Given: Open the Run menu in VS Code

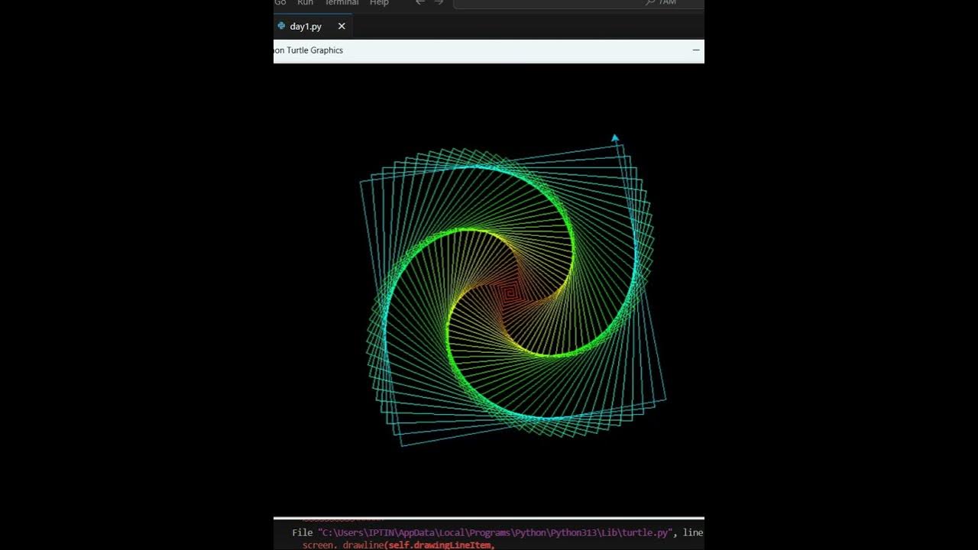Looking at the screenshot, I should click(305, 3).
